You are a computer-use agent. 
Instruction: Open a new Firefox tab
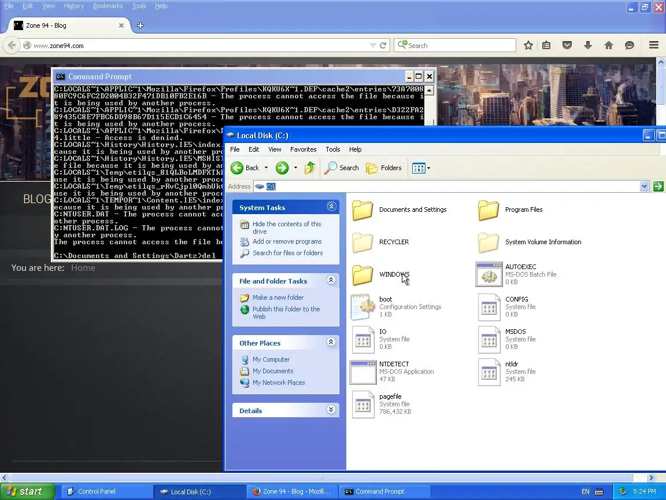click(x=140, y=25)
